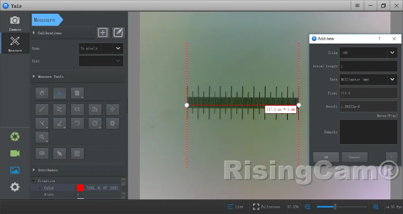
Task: Click the red Color swatch
Action: 81,188
